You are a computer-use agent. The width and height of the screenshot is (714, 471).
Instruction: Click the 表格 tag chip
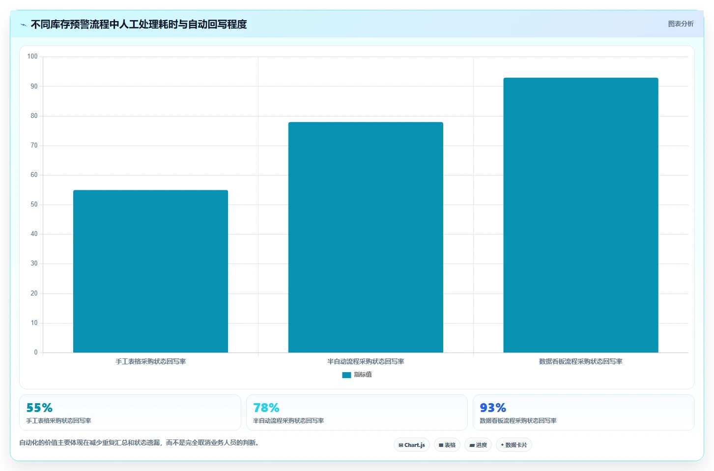click(447, 445)
